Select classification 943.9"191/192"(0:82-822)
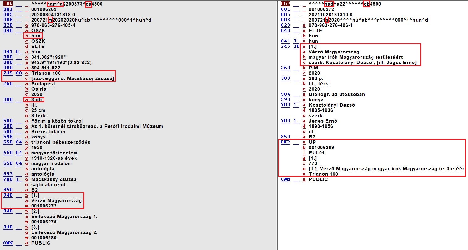The height and width of the screenshot is (250, 468). click(61, 62)
